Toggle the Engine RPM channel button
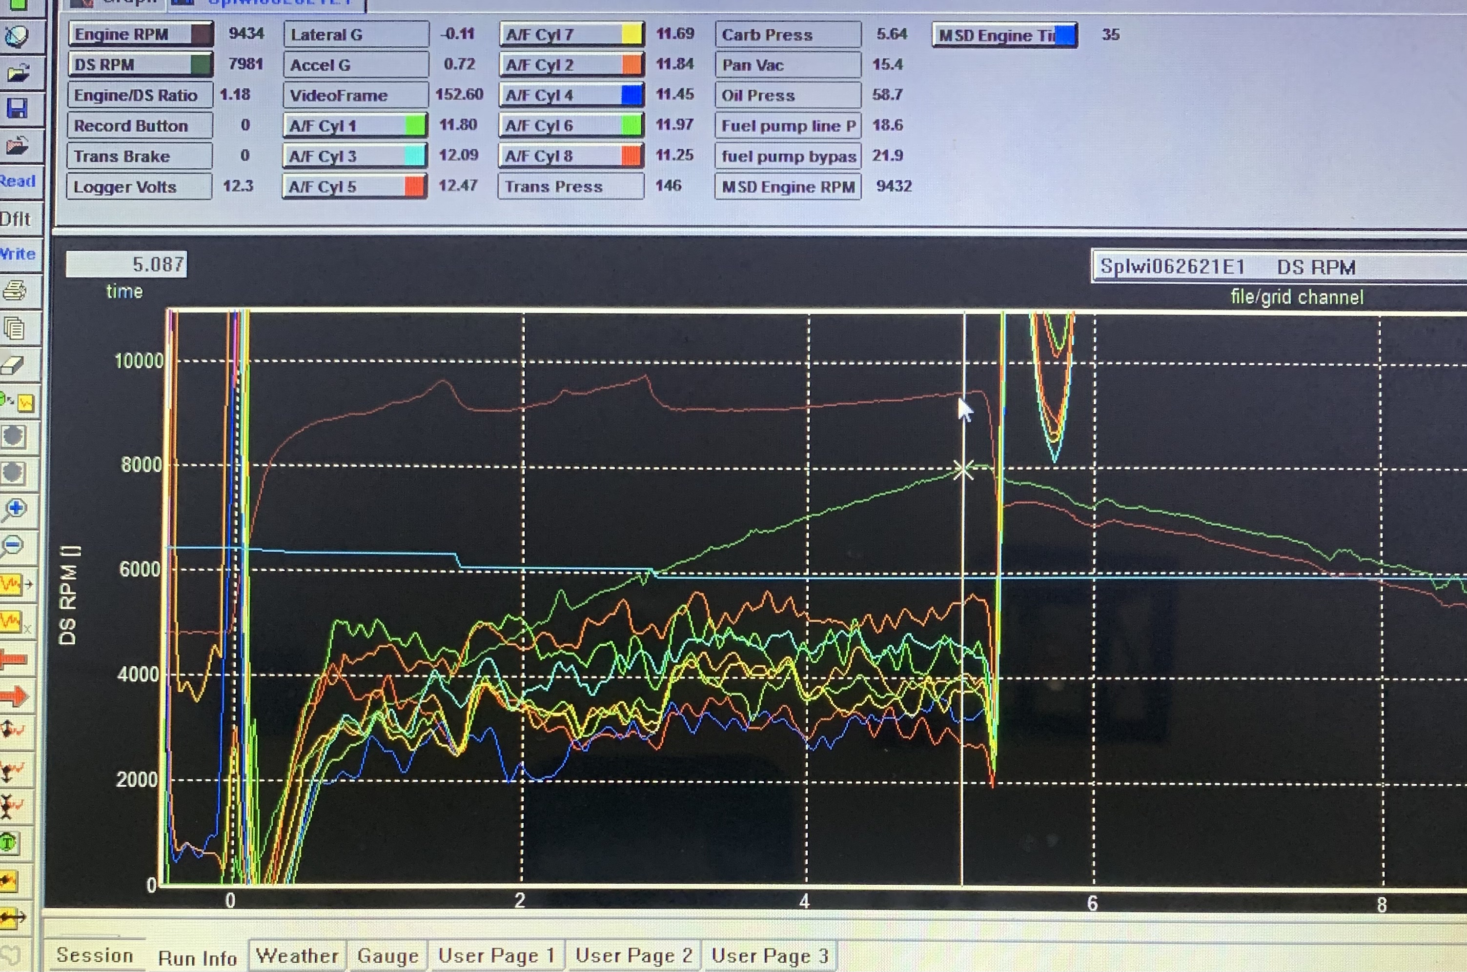This screenshot has height=972, width=1467. click(140, 34)
